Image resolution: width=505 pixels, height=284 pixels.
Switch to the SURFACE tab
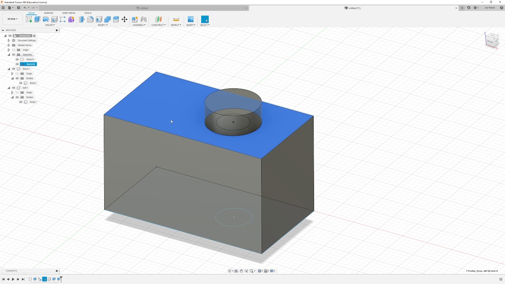tap(49, 13)
